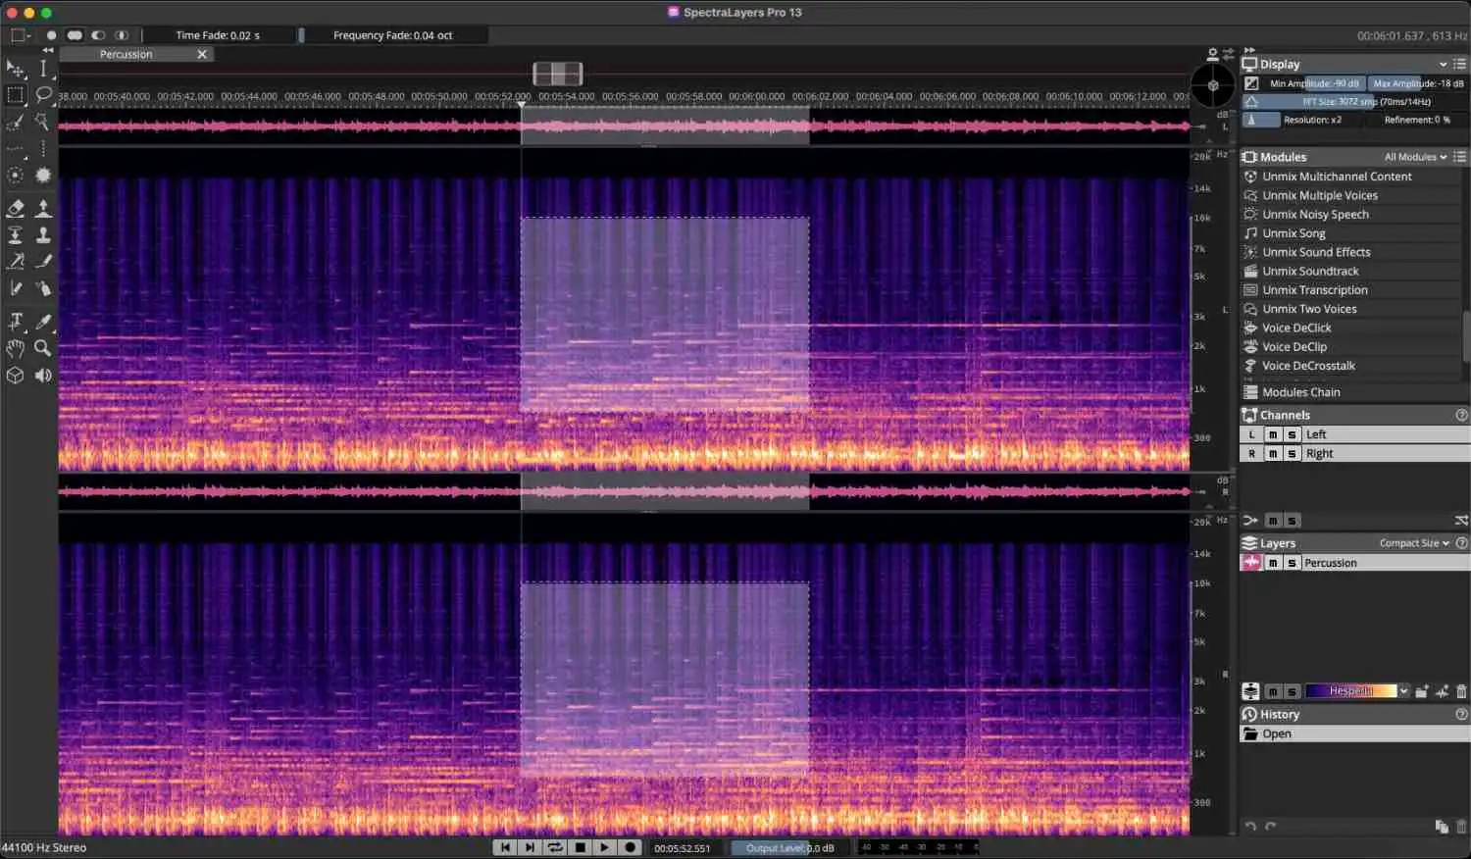Run the Unmix Multiple Voices module

click(1320, 195)
